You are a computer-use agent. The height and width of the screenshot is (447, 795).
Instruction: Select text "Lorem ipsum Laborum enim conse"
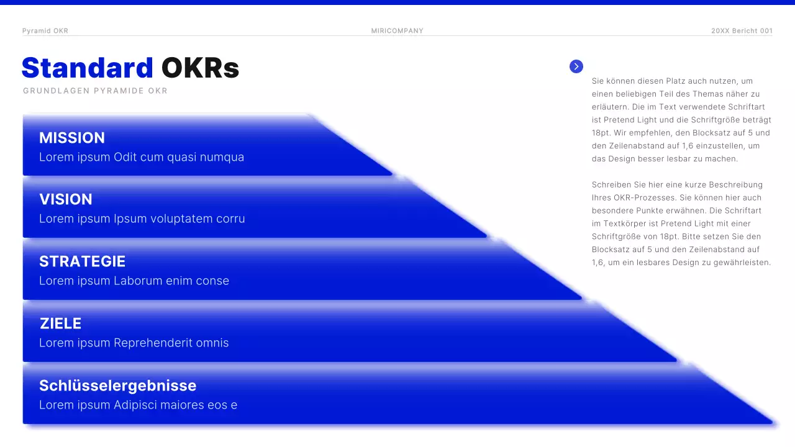point(134,281)
